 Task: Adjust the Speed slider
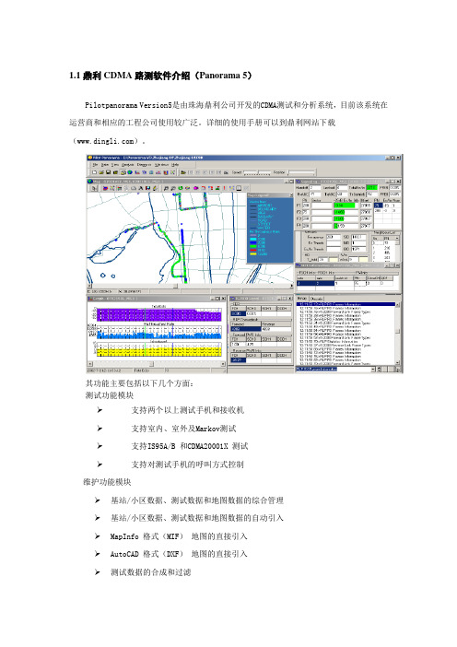pyautogui.click(x=257, y=172)
